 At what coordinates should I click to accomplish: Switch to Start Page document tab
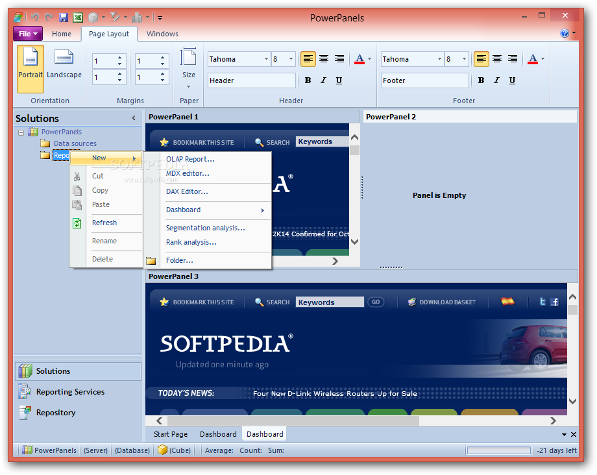[171, 434]
